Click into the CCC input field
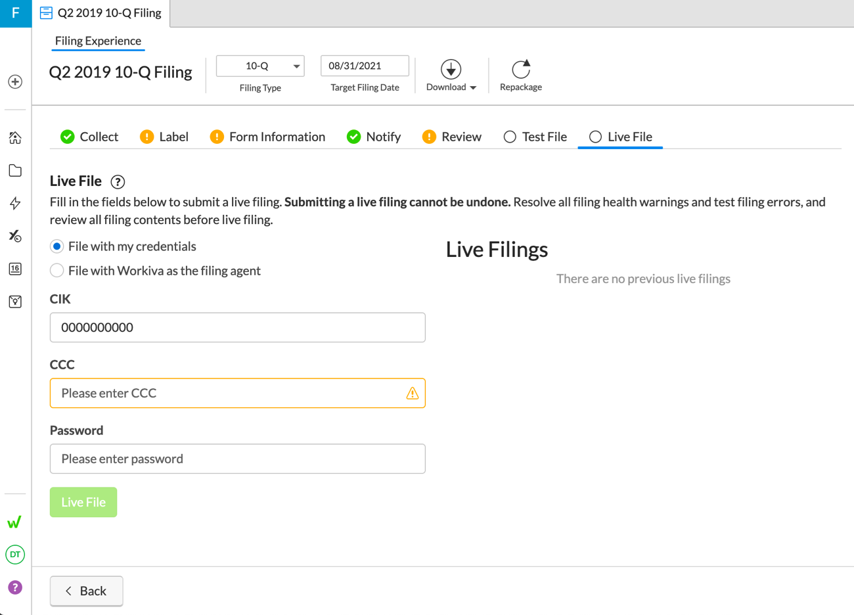 coord(230,393)
